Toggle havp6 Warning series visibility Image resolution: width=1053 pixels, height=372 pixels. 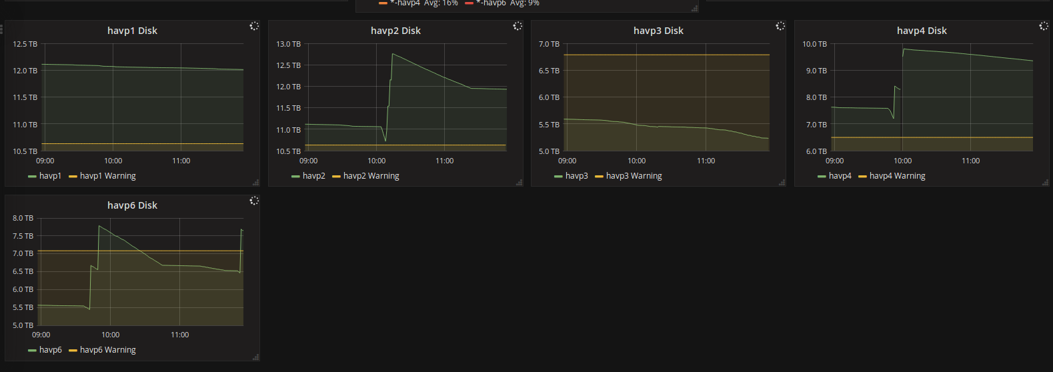tap(107, 350)
